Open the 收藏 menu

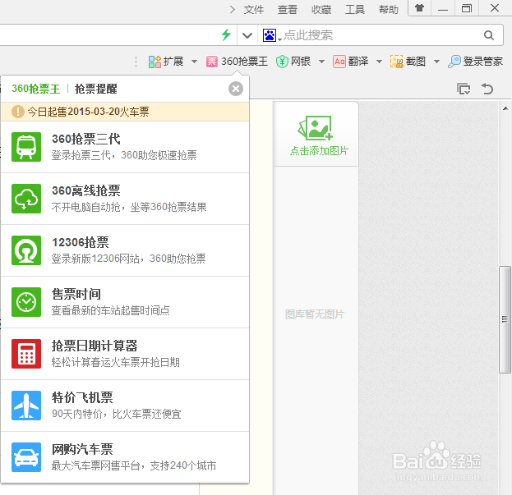[x=321, y=10]
